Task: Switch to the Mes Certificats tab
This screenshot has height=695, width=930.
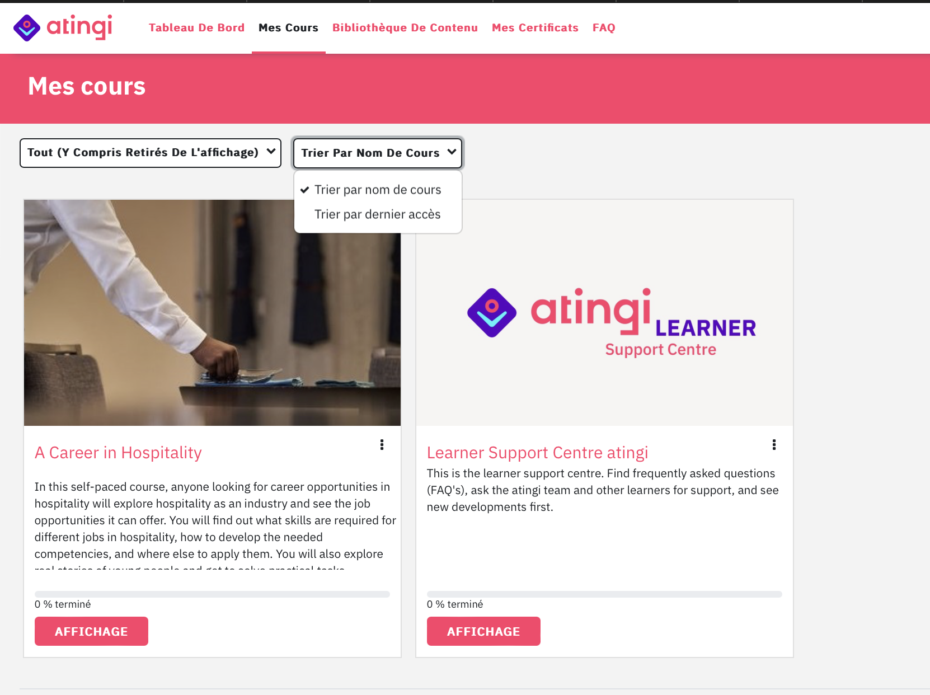Action: click(535, 27)
